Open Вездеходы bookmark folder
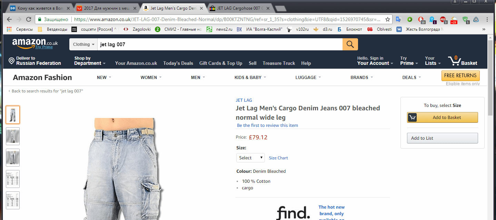This screenshot has height=220, width=496. (52, 29)
